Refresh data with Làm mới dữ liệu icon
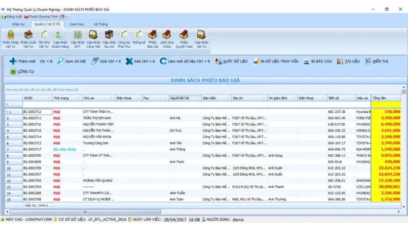The width and height of the screenshot is (408, 229). coord(163,61)
